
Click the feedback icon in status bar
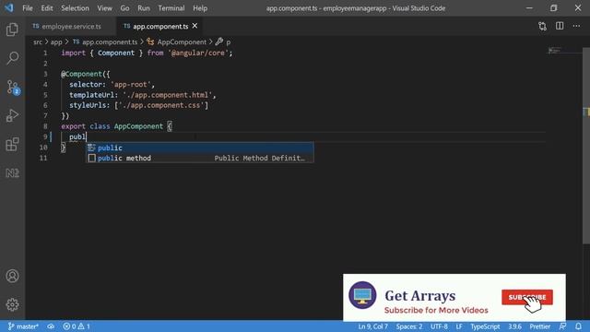[x=562, y=326]
